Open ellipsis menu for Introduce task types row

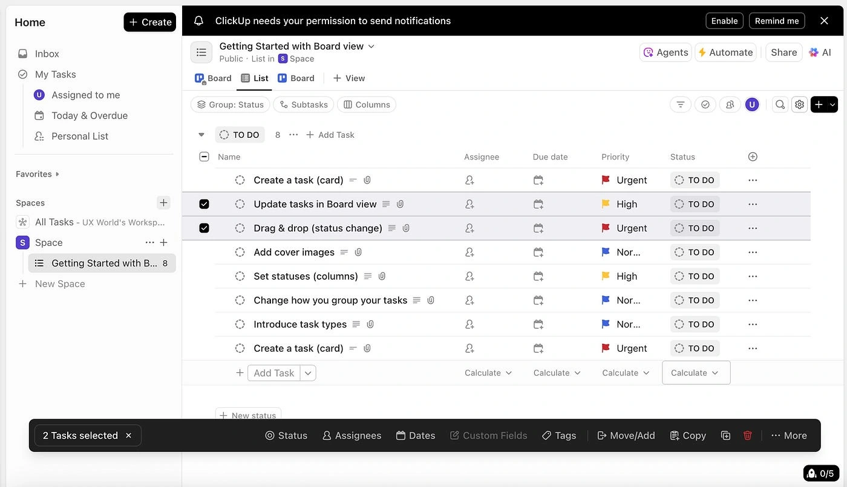coord(753,324)
